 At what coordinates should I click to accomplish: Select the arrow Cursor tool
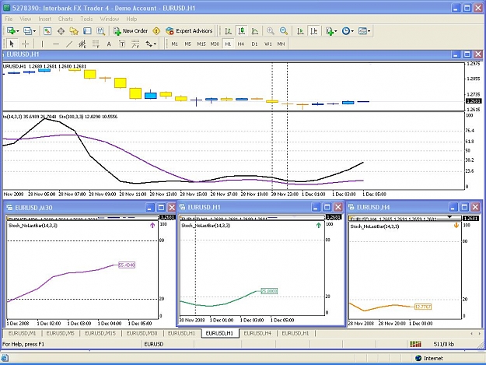point(12,44)
